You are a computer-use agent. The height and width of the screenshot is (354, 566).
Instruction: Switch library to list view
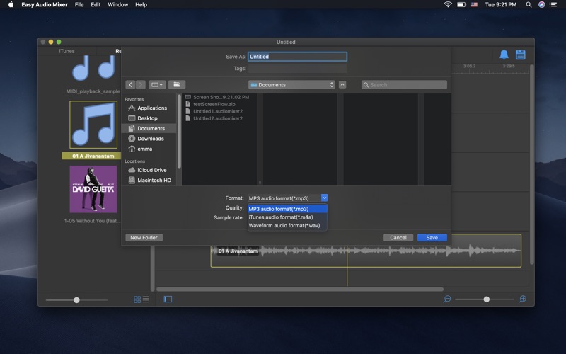[x=146, y=299]
